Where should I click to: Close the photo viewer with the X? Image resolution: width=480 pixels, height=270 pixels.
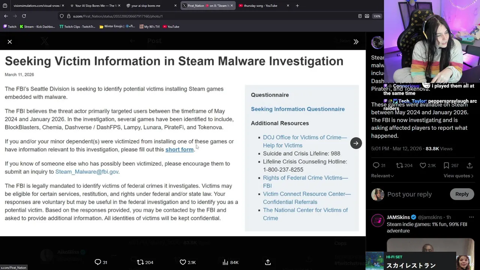[10, 42]
